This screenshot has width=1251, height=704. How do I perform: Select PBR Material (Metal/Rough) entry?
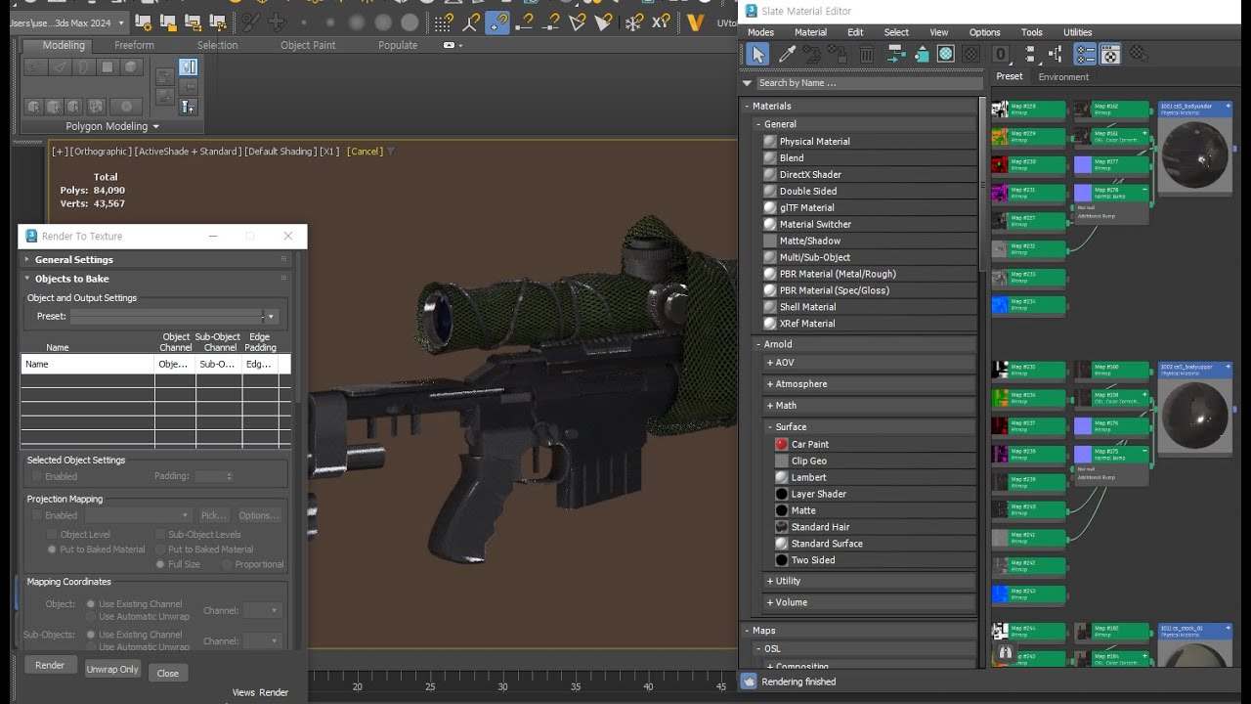tap(838, 275)
